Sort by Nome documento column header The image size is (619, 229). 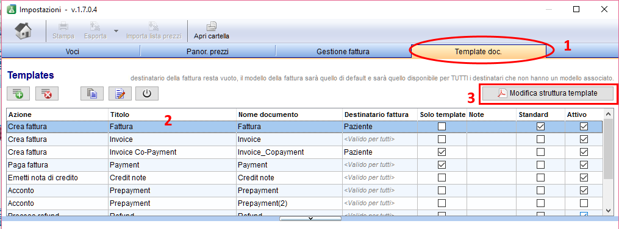[289, 114]
